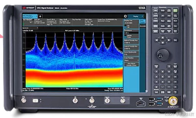
Task: Turn Display Line On
Action: tap(127, 26)
